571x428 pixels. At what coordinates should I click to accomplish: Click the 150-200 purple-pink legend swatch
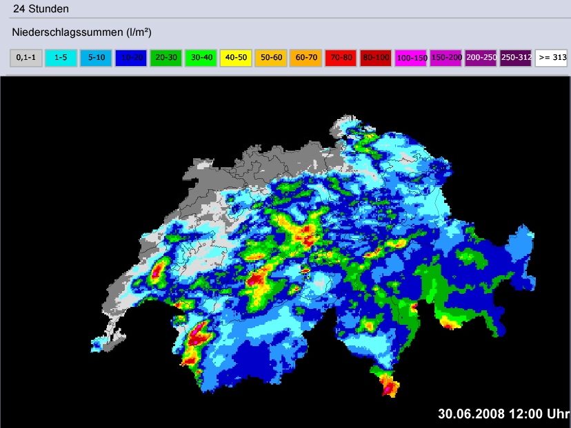pos(445,58)
